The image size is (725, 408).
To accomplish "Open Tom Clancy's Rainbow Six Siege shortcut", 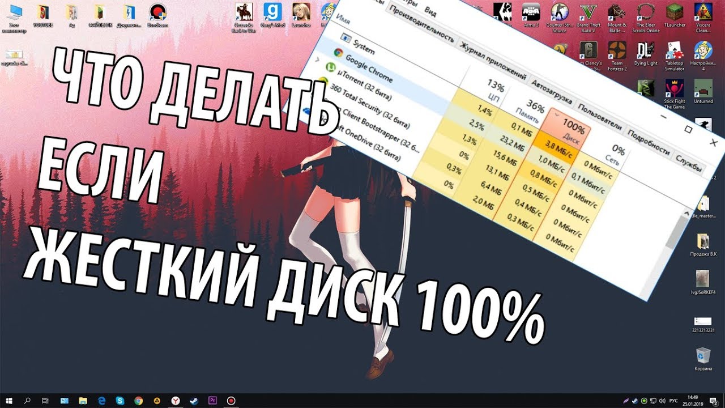I will (588, 57).
